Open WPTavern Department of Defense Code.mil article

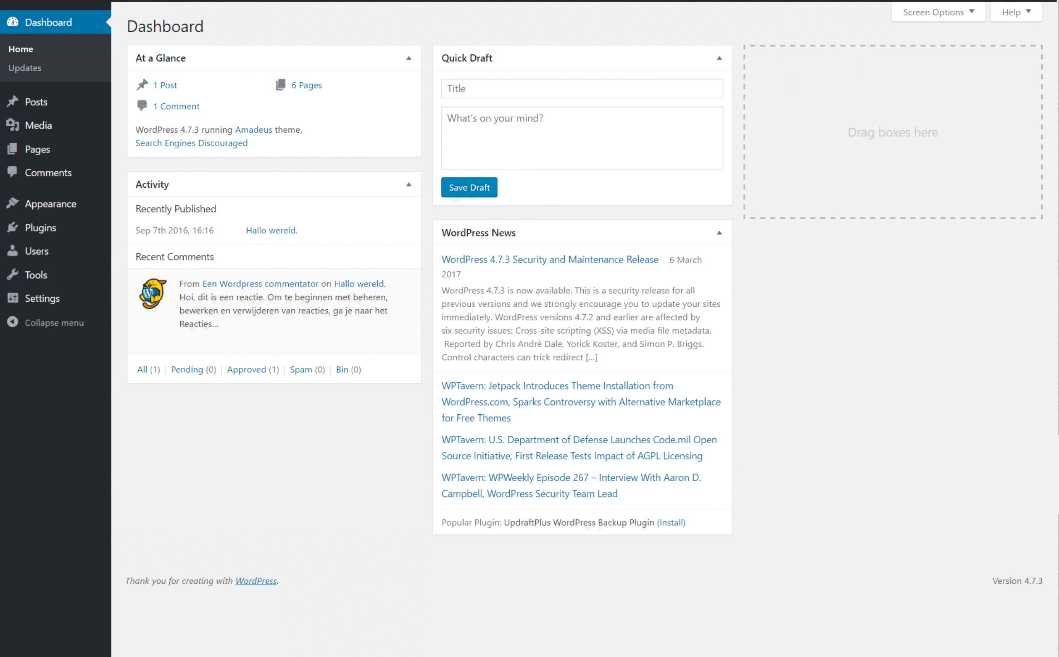579,447
